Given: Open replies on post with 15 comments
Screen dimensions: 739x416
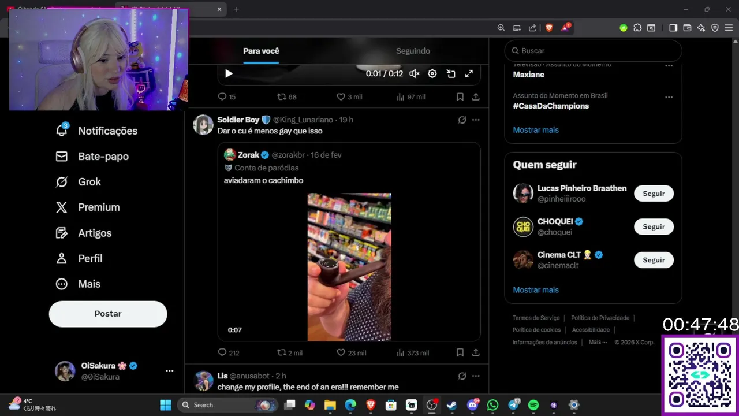Looking at the screenshot, I should [227, 97].
